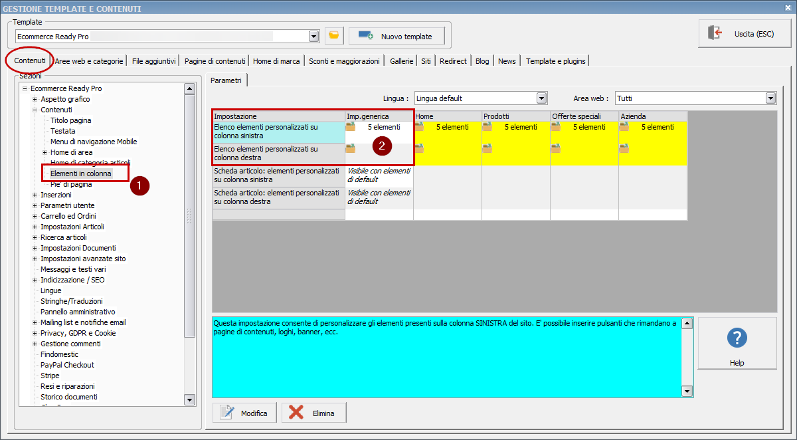Open the File aggiuntivi tab
This screenshot has width=797, height=440.
[154, 61]
